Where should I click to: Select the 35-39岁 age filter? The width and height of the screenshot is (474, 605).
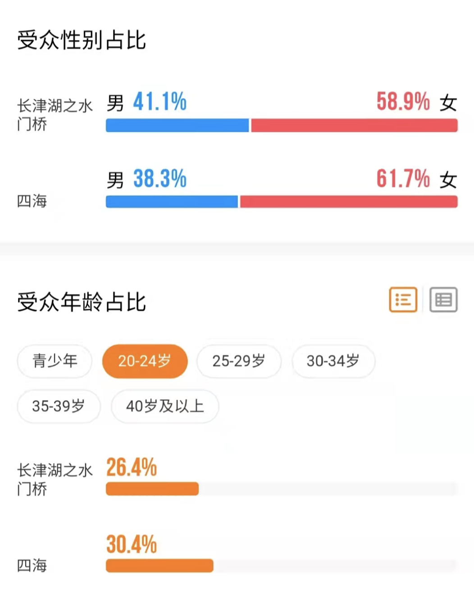[59, 406]
